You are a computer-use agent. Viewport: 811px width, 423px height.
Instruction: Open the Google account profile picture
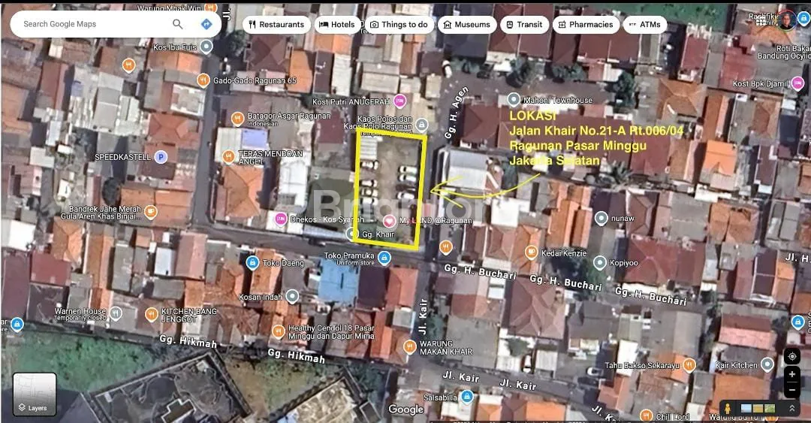[786, 21]
